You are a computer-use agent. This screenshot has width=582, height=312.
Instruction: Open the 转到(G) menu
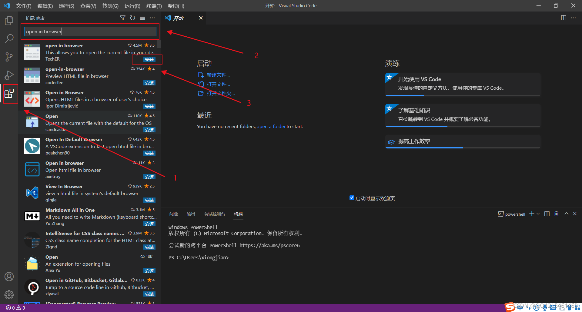click(110, 6)
